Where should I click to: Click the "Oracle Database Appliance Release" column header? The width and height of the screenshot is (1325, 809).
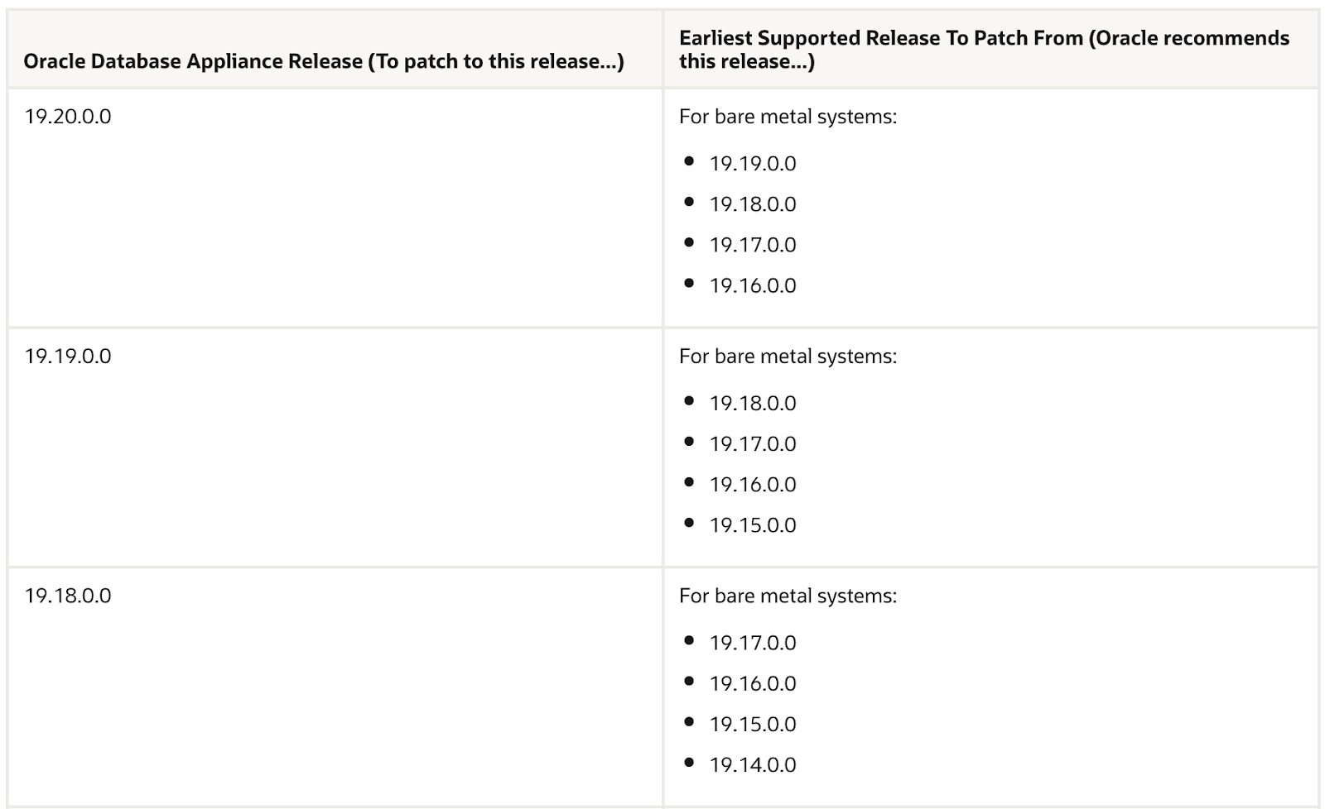[323, 61]
